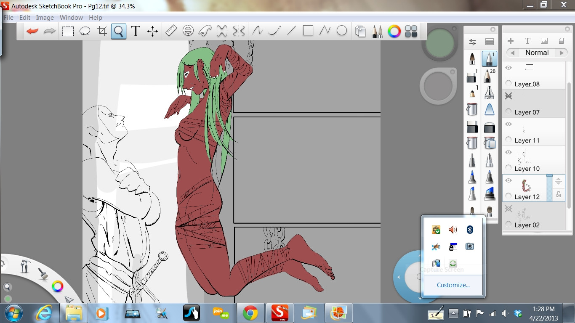
Task: Hide Layer 12 with its eye icon
Action: [x=508, y=180]
